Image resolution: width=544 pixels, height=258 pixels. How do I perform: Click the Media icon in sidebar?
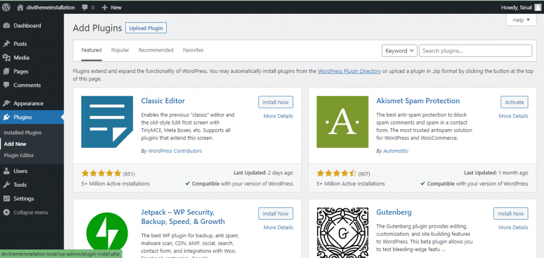6,57
